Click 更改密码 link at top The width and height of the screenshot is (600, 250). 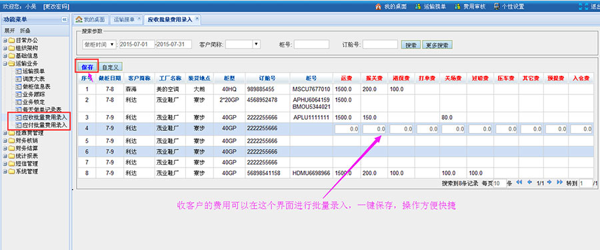pos(56,7)
